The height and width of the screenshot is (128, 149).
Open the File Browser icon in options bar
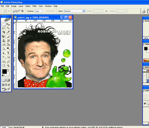pos(144,11)
